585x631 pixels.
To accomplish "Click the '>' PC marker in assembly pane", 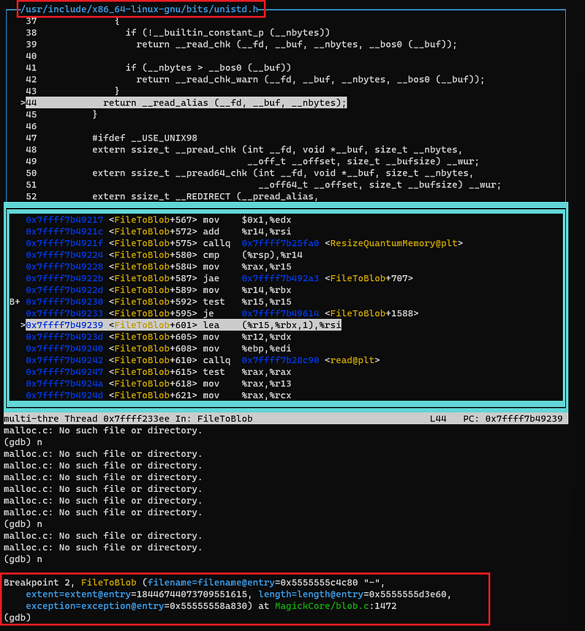I will click(23, 325).
